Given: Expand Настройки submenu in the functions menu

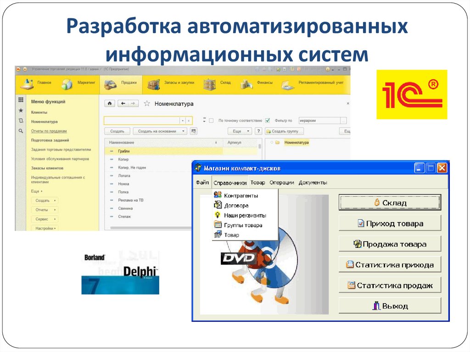Looking at the screenshot, I should (45, 228).
